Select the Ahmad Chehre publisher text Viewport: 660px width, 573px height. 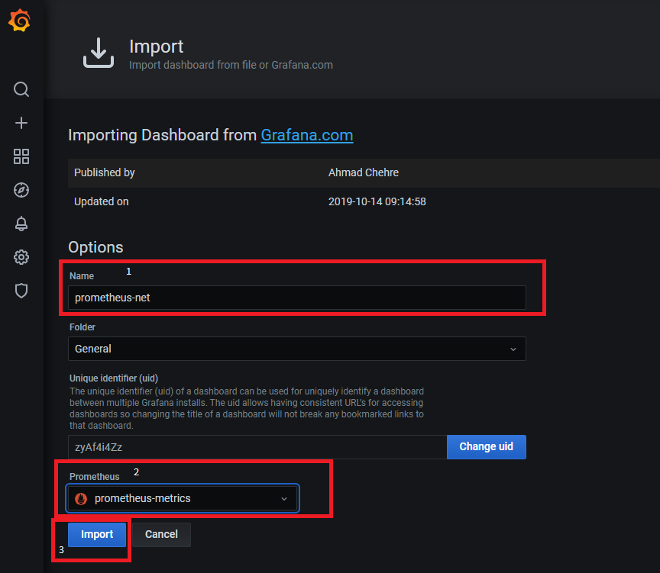(x=364, y=172)
